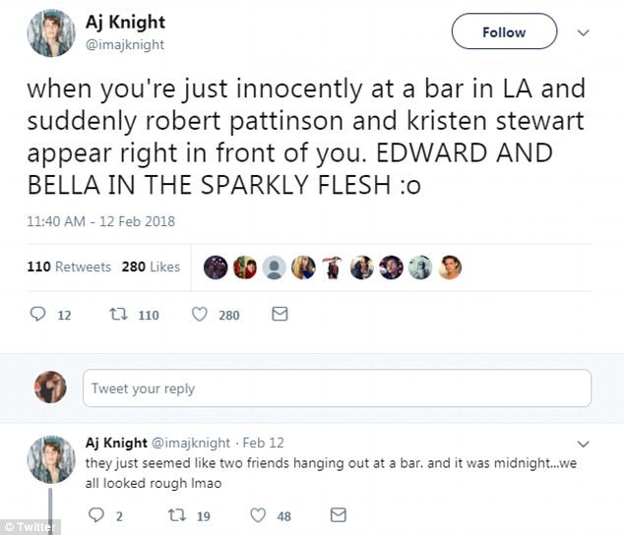624x535 pixels.
Task: Click the Tweet your reply field
Action: [x=337, y=388]
